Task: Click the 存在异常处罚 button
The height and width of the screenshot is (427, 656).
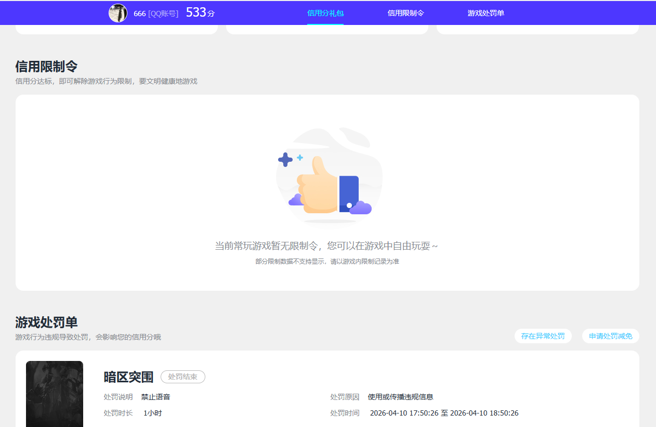Action: (543, 336)
